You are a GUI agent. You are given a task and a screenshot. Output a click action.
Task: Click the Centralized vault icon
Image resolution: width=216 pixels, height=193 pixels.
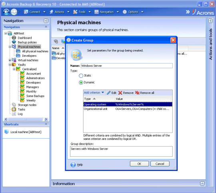tap(18, 69)
